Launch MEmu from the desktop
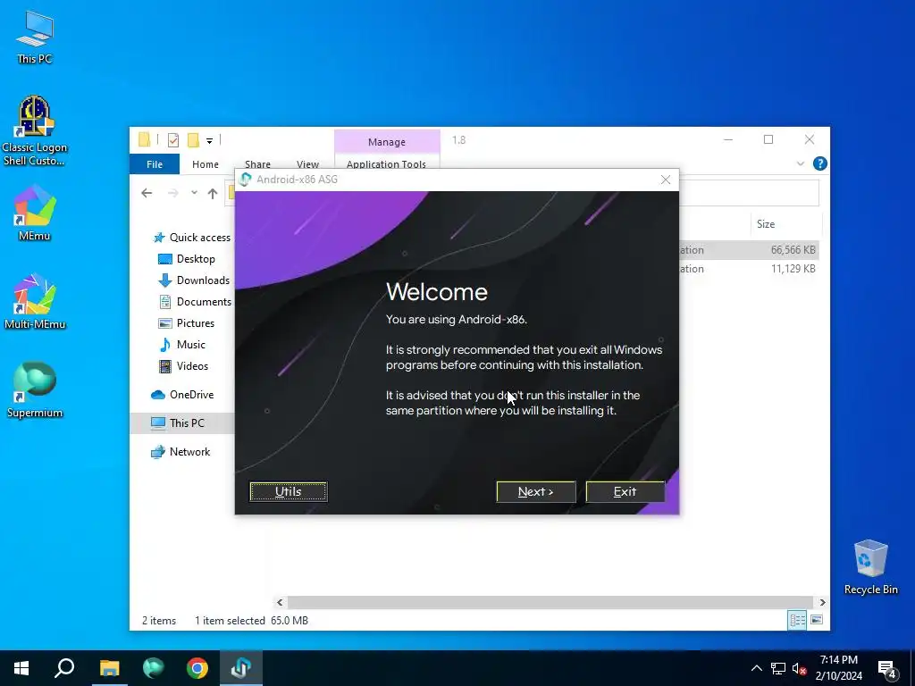This screenshot has width=915, height=686. point(35,213)
